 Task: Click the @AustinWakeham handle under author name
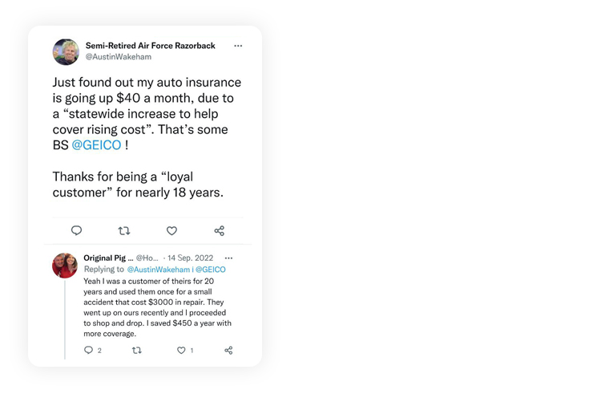point(118,57)
